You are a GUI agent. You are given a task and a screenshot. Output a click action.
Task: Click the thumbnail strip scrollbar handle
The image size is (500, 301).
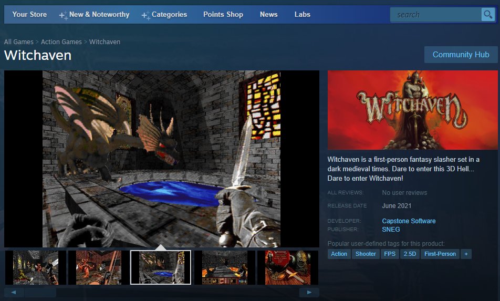pyautogui.click(x=40, y=292)
